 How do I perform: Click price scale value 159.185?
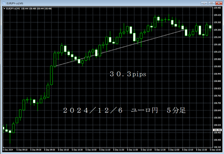pos(217,44)
